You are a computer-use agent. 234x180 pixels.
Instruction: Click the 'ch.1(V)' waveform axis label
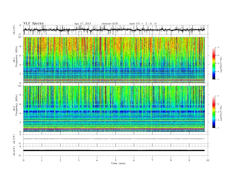tap(14, 30)
